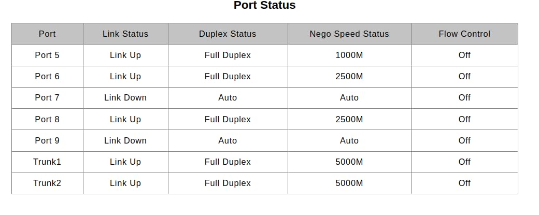Select the Port column header

(48, 34)
